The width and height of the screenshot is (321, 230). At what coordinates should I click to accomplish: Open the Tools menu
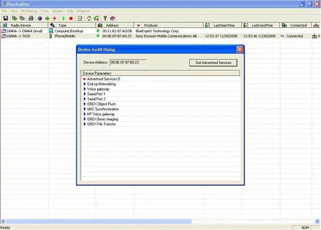click(x=44, y=11)
